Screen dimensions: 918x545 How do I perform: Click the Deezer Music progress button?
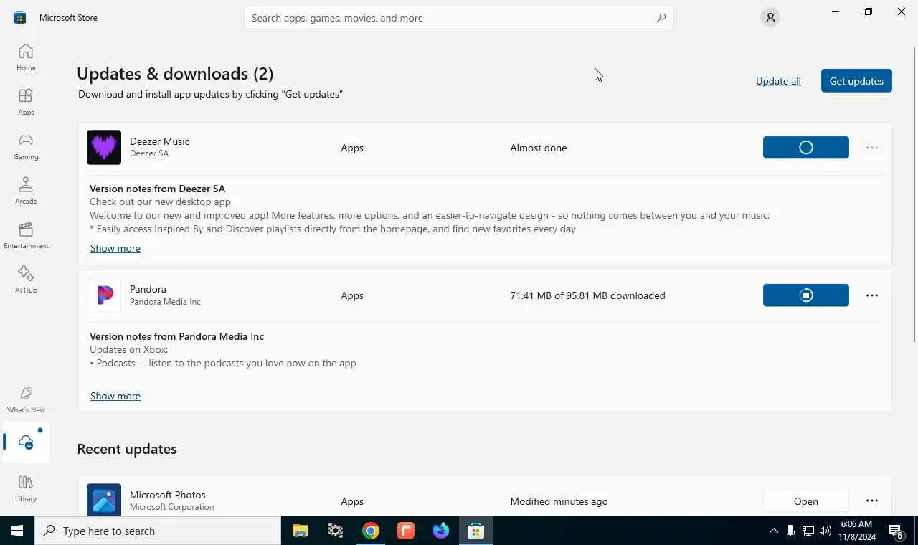[806, 148]
